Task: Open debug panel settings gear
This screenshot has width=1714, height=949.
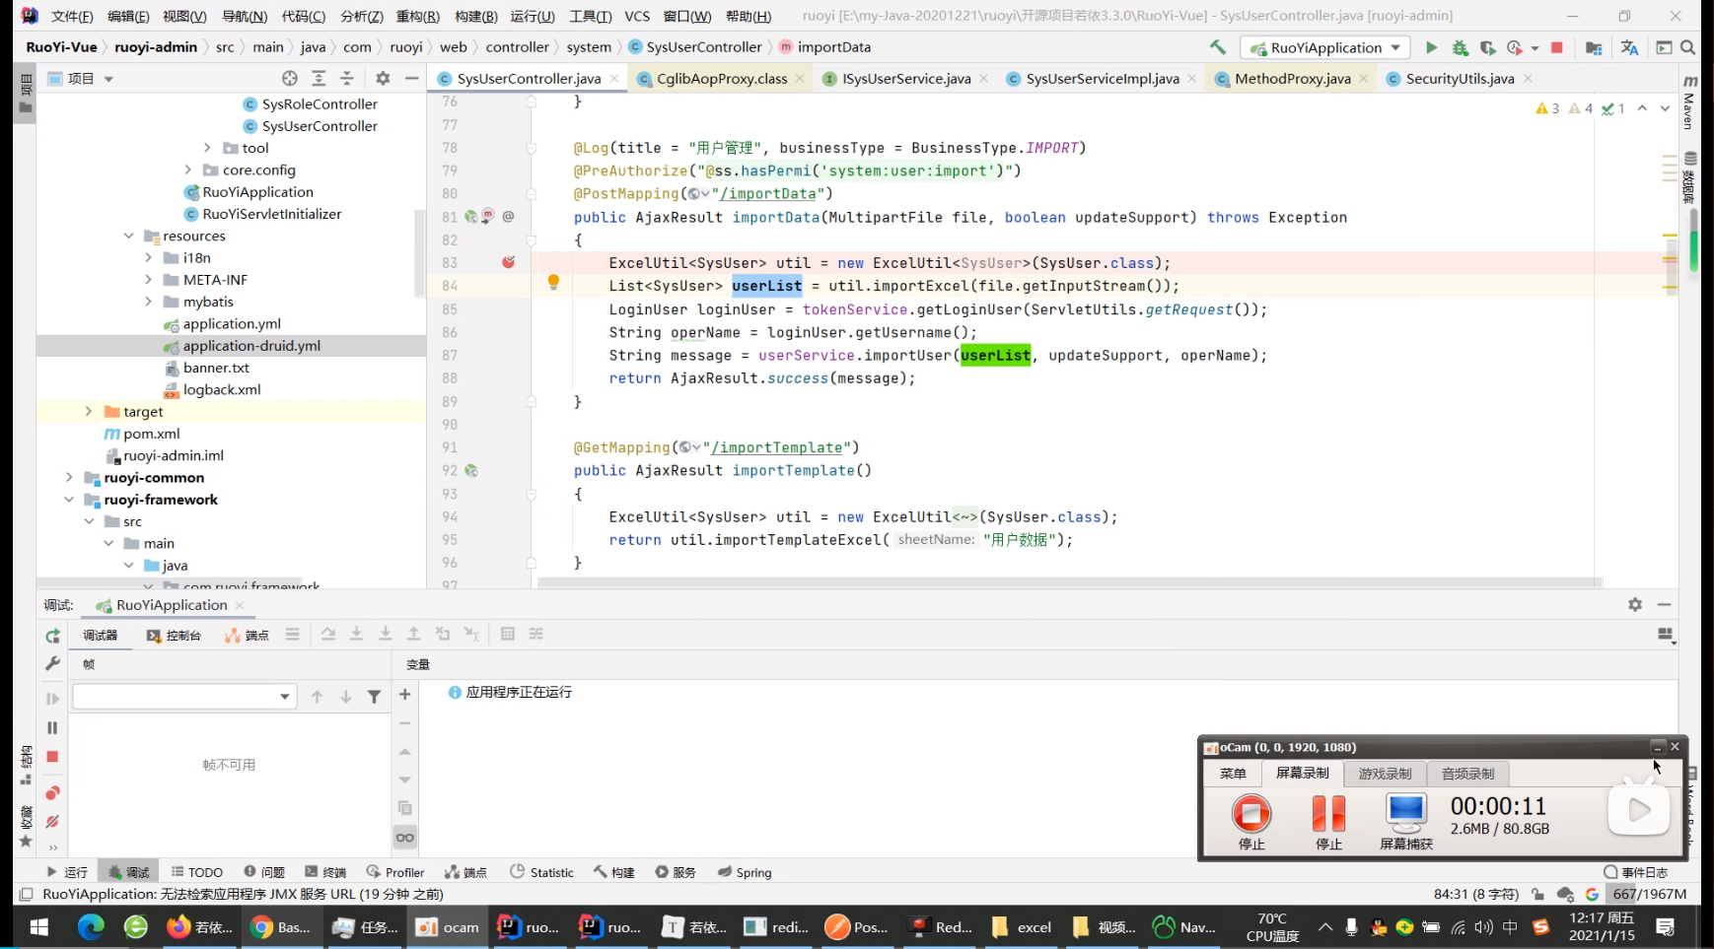Action: pos(1635,604)
